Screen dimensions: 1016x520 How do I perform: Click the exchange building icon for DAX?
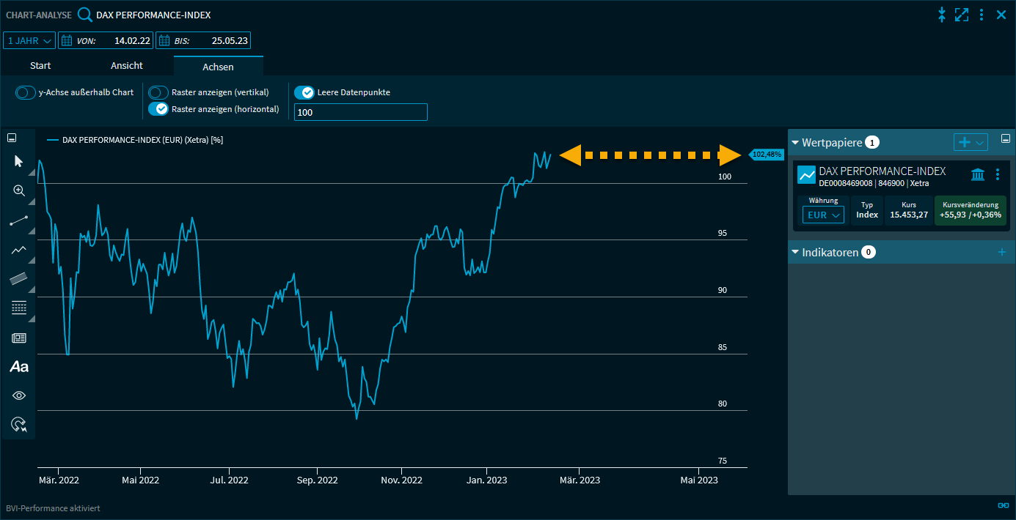(977, 174)
